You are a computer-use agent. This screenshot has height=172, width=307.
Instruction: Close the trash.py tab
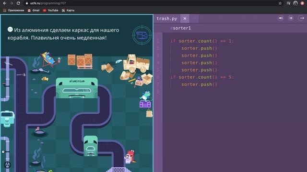(185, 19)
